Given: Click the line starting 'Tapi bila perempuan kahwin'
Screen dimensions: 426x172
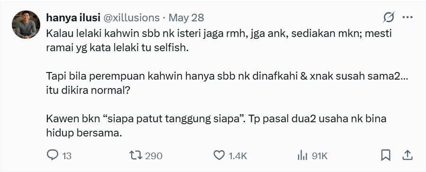Looking at the screenshot, I should (x=228, y=76).
